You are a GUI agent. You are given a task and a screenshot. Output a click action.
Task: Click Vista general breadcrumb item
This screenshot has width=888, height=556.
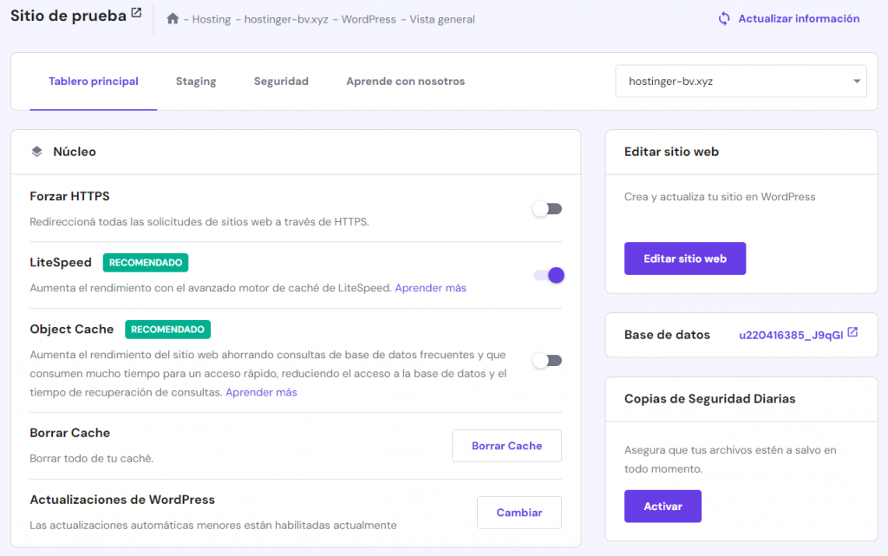(x=442, y=19)
